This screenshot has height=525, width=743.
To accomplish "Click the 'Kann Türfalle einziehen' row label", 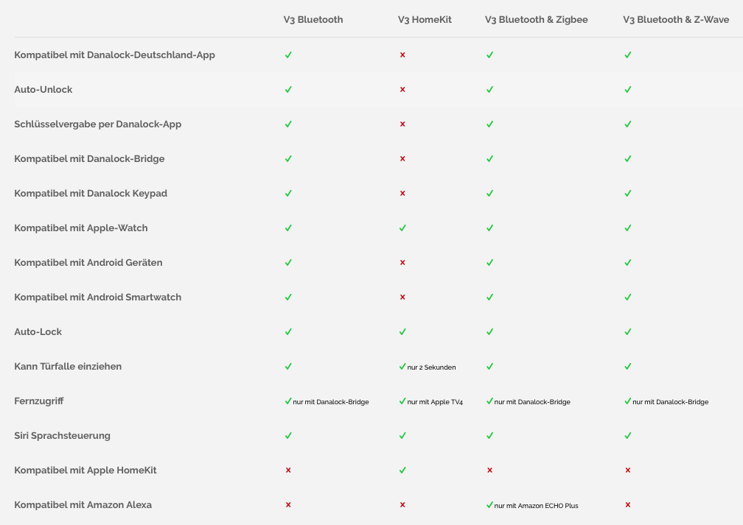I will pos(68,367).
